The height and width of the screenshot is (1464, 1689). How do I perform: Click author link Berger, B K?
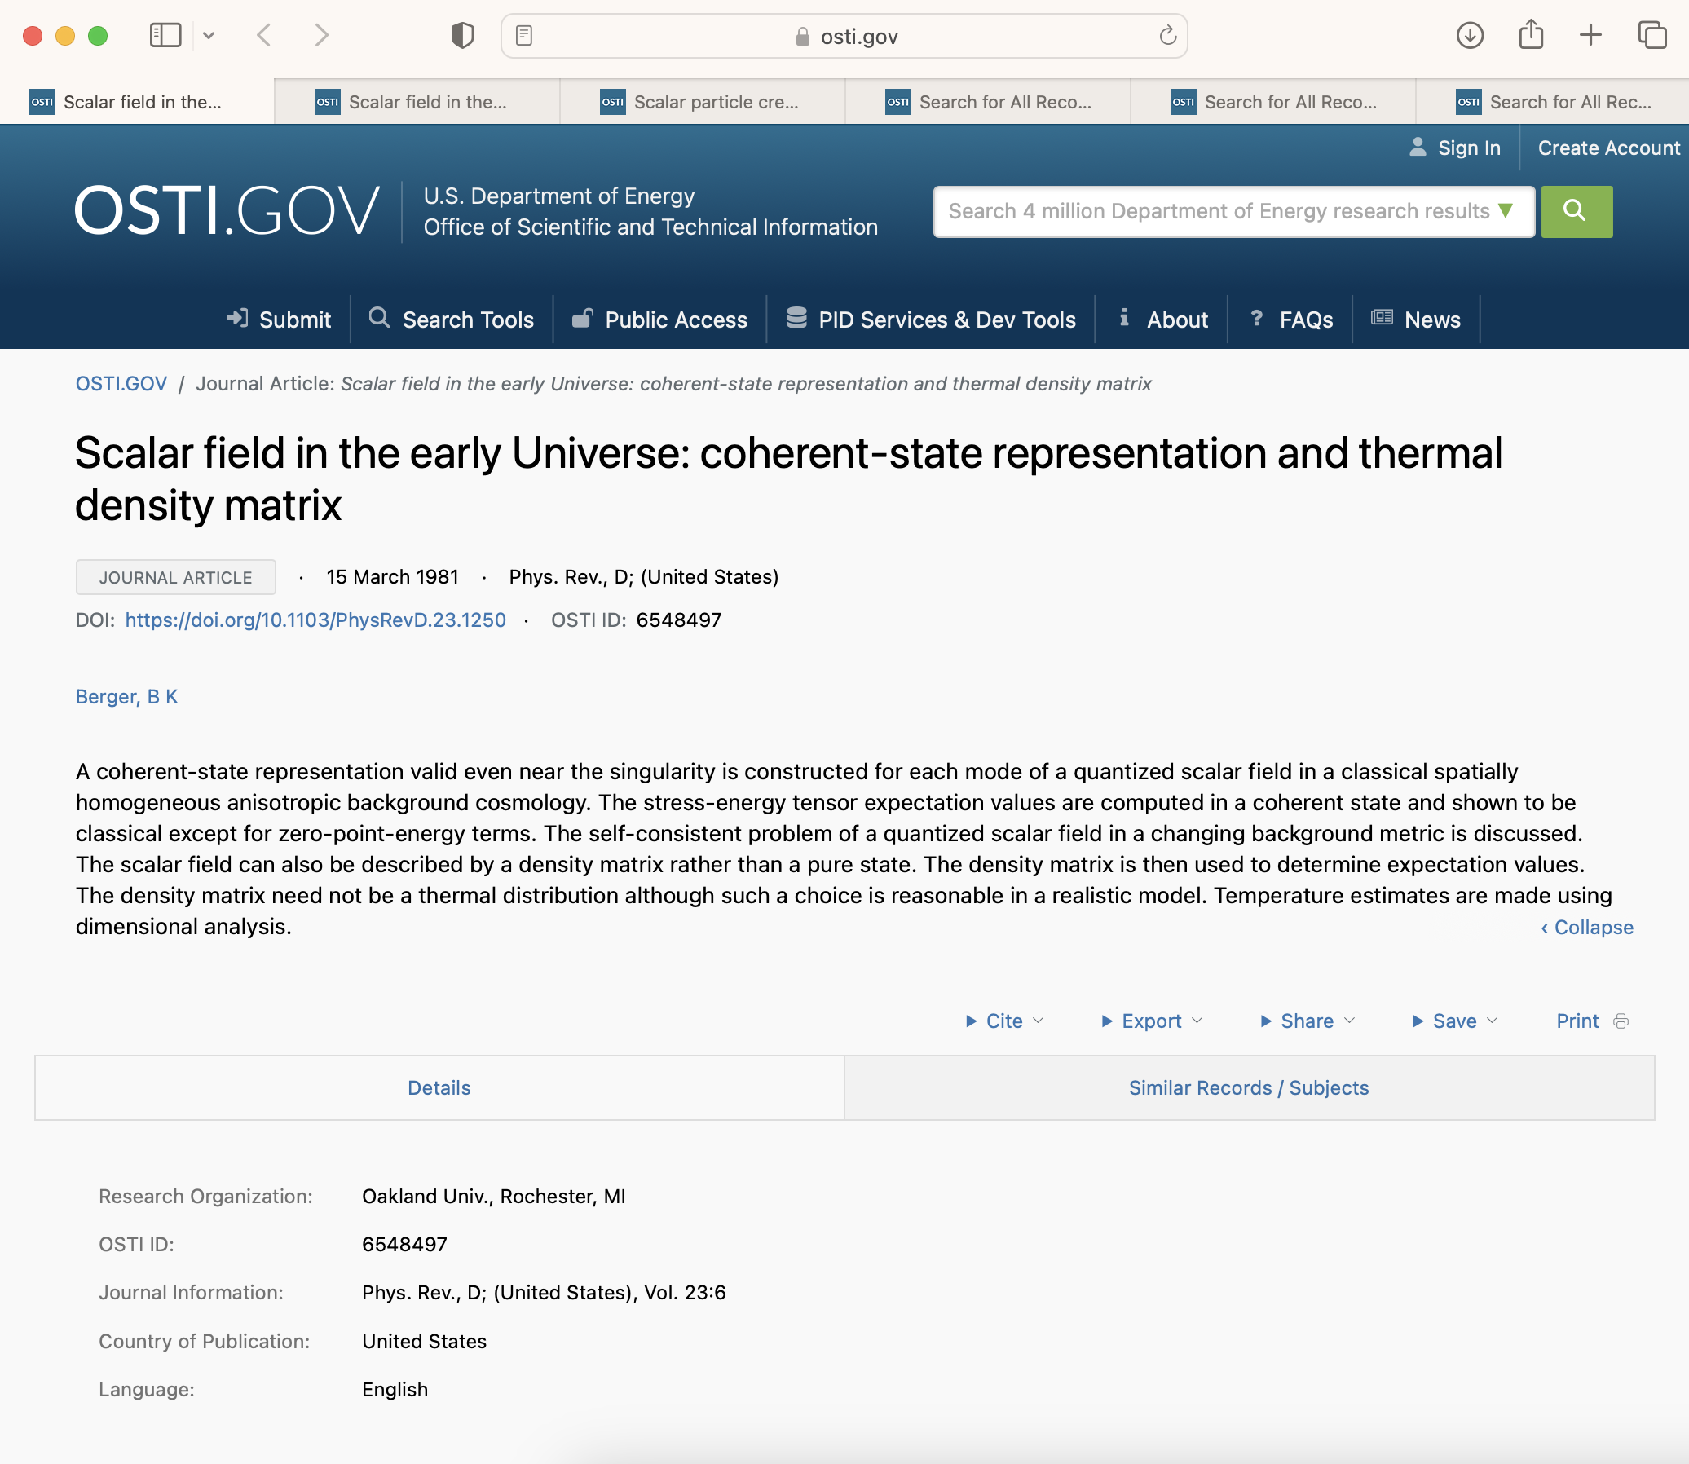tap(126, 697)
